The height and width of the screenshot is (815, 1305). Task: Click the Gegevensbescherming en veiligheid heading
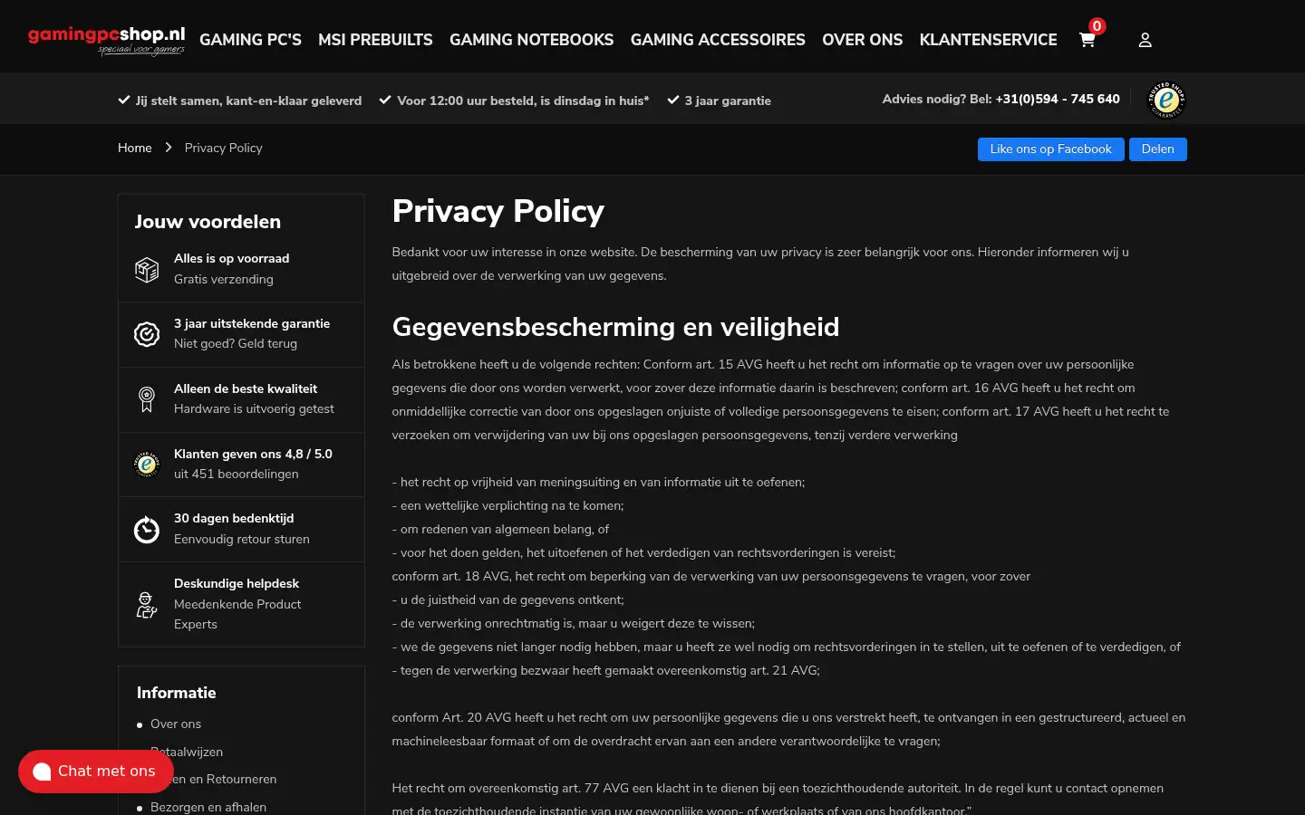pos(616,327)
